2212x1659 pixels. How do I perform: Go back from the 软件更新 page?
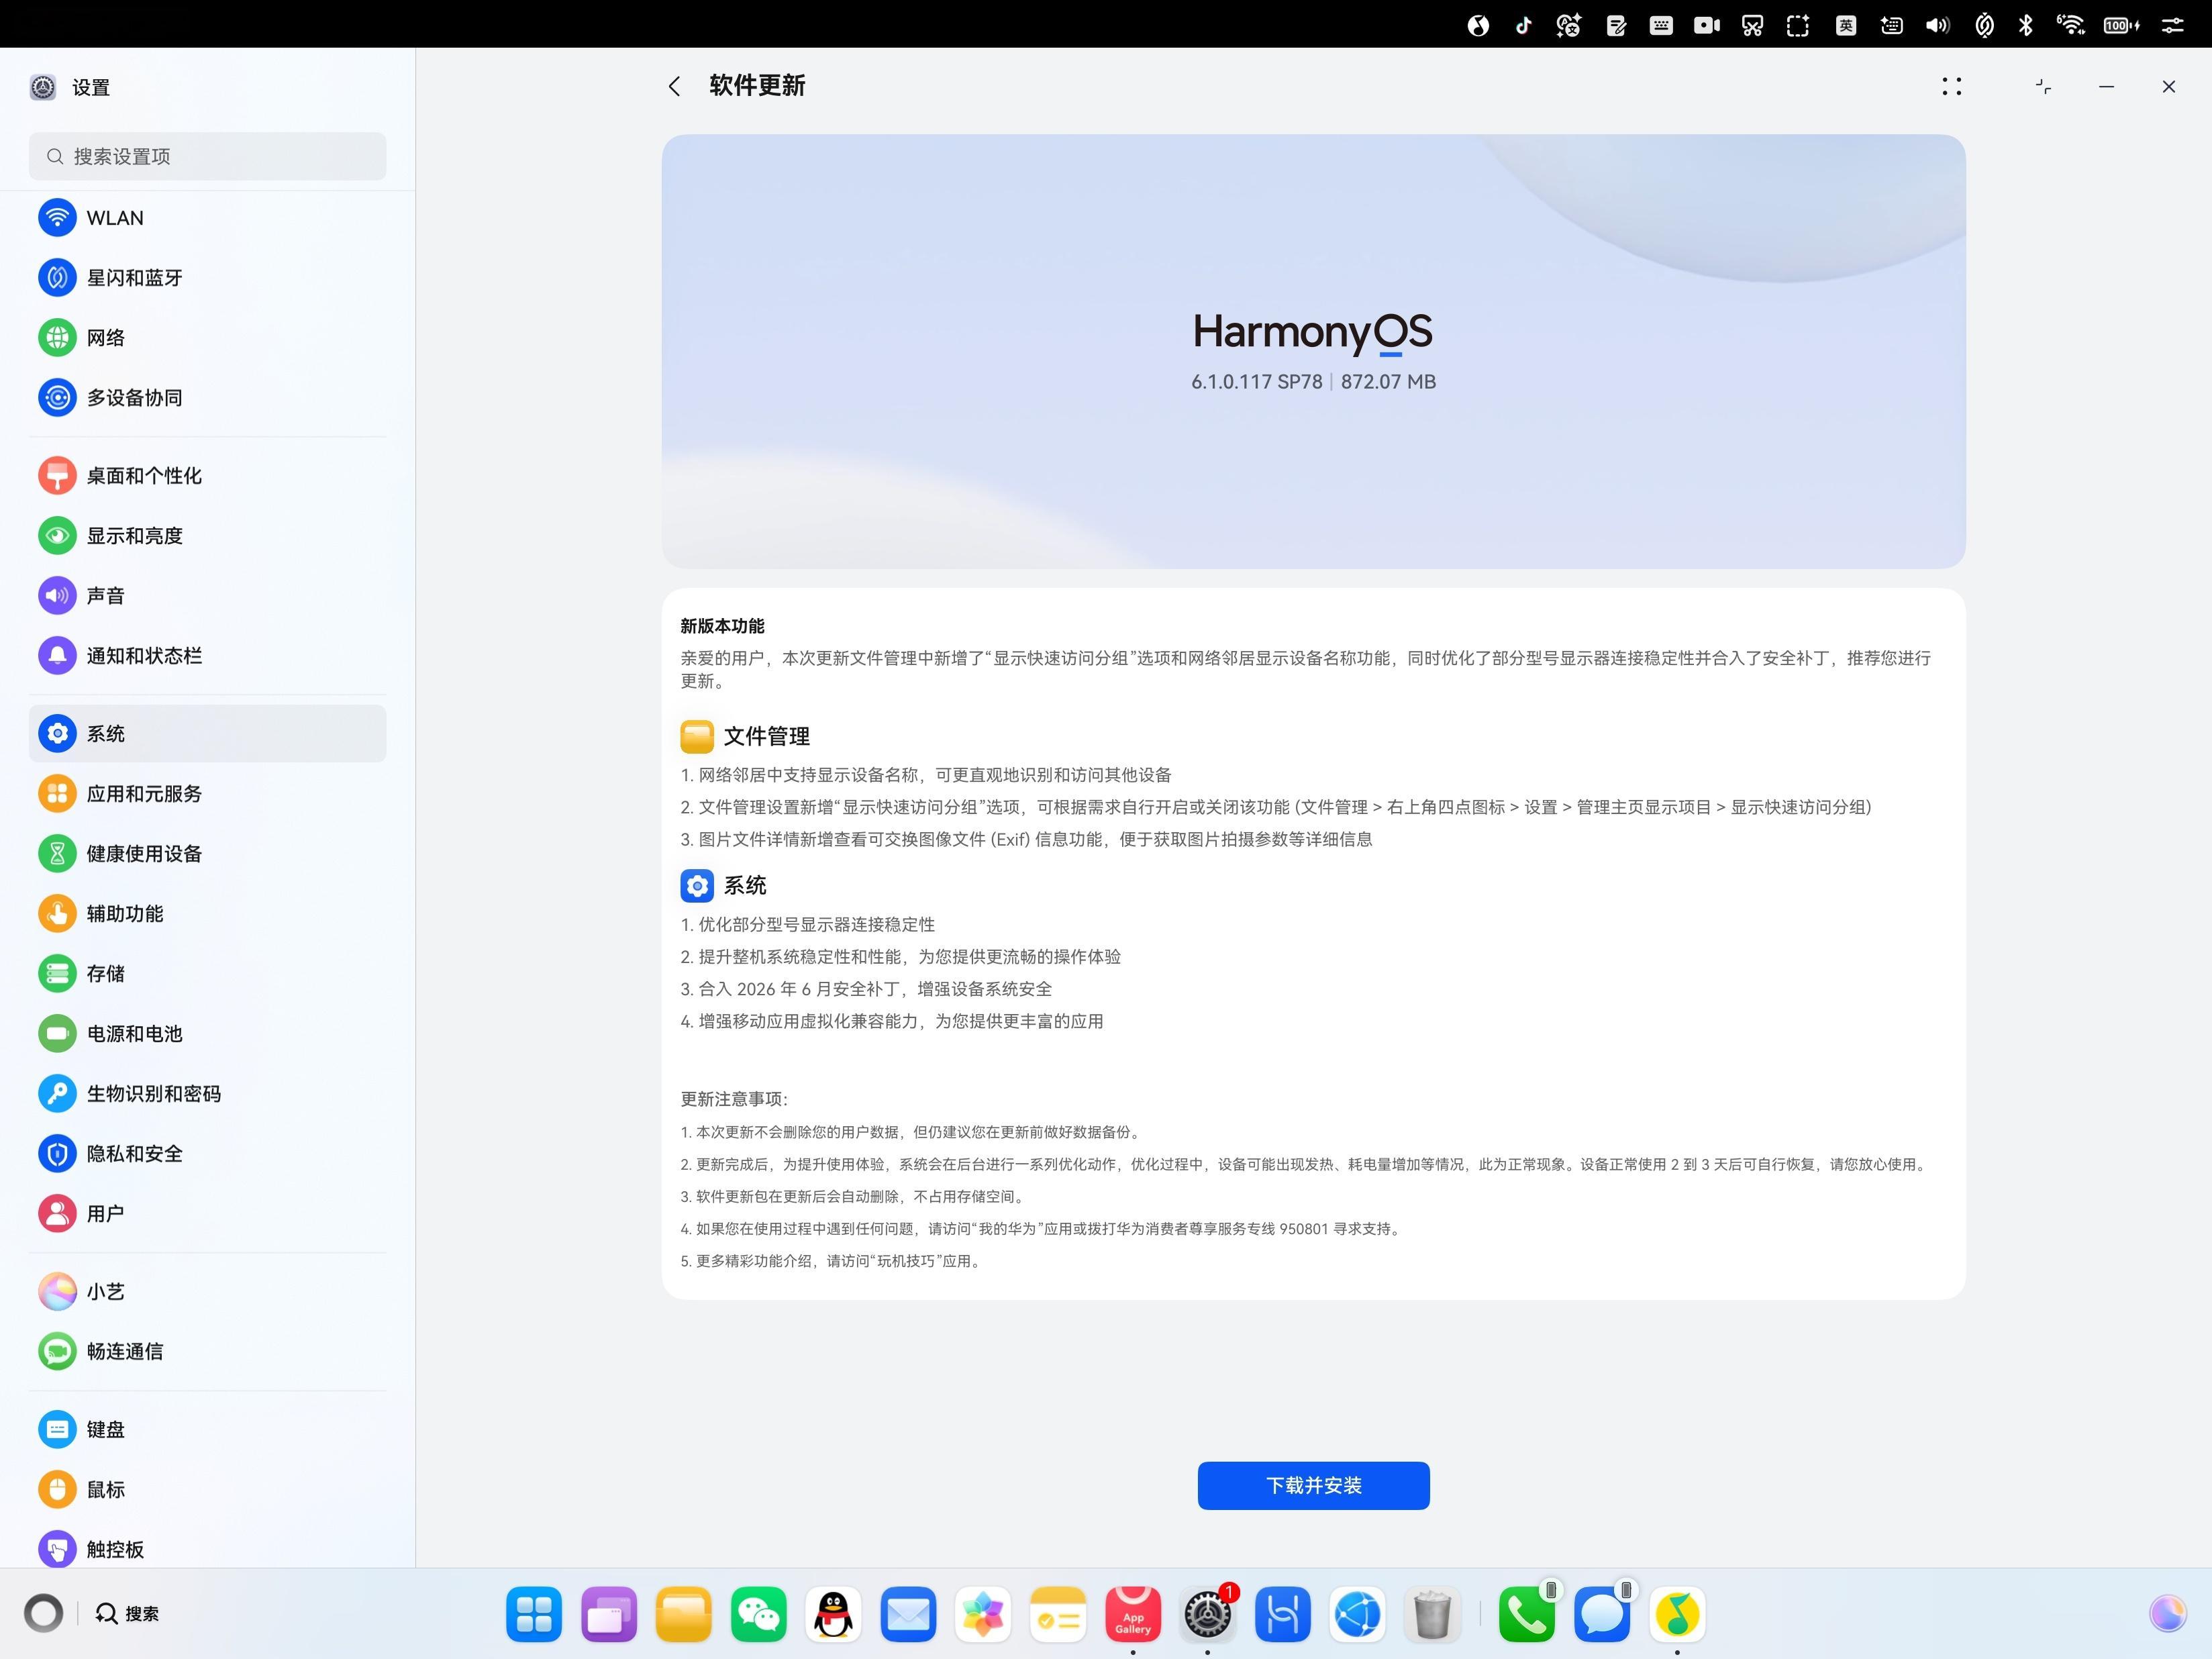click(x=674, y=86)
